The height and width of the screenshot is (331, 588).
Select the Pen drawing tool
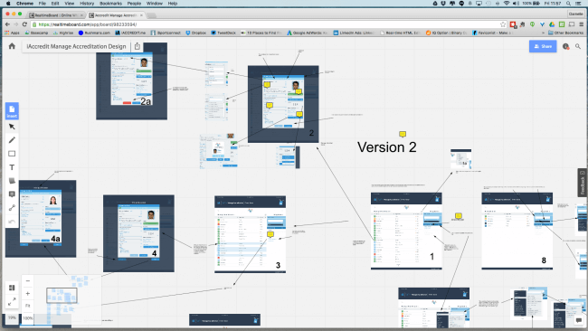coord(12,140)
